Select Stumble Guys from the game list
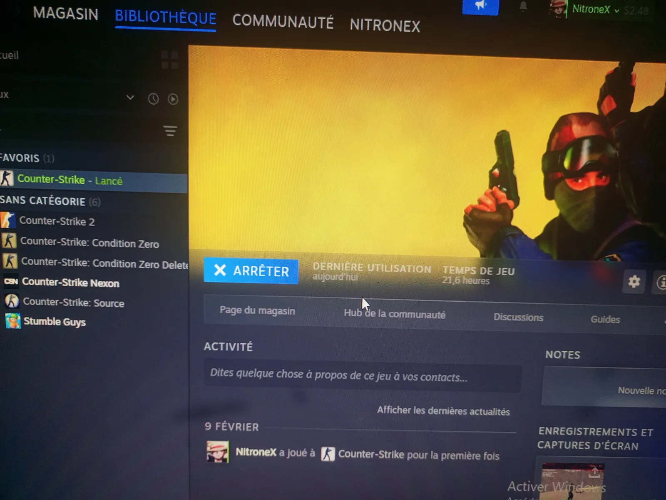The height and width of the screenshot is (500, 666). pos(55,322)
